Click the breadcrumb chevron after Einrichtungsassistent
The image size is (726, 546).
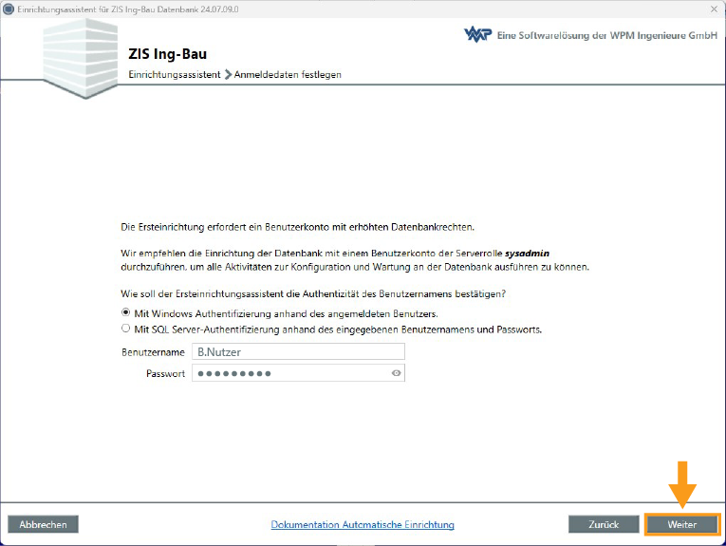point(228,74)
